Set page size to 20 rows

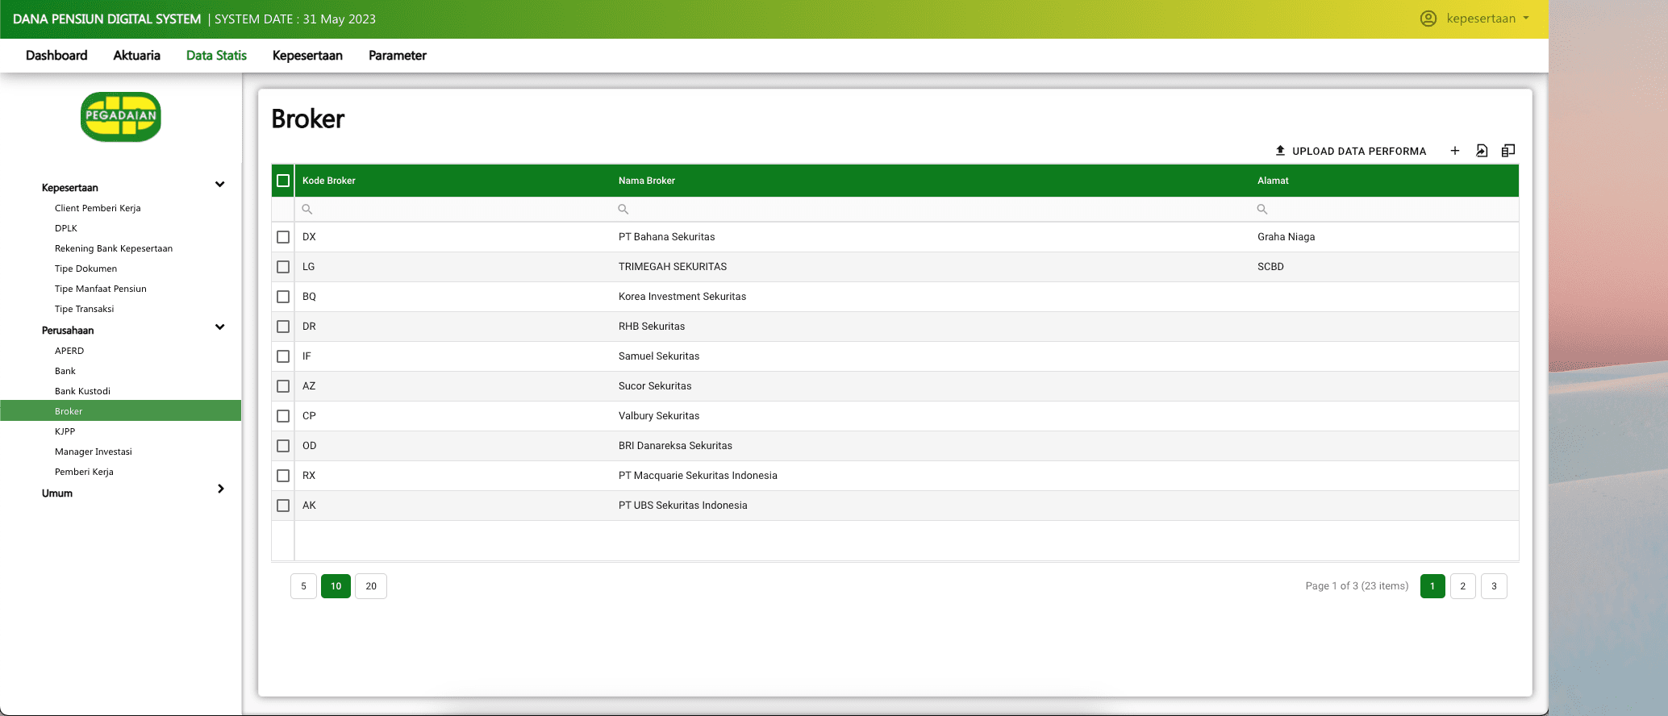click(x=371, y=586)
